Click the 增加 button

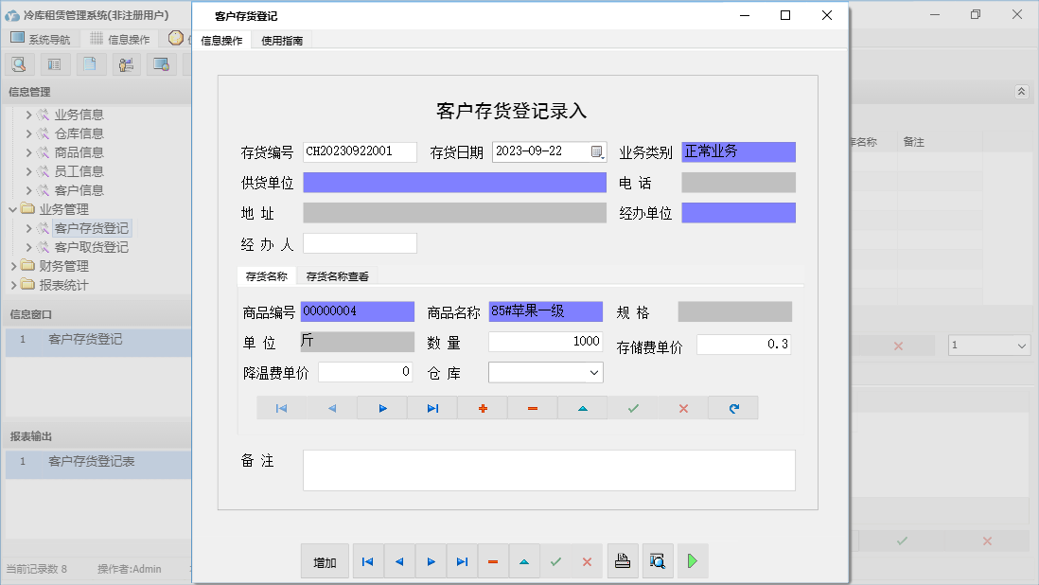[x=324, y=560]
